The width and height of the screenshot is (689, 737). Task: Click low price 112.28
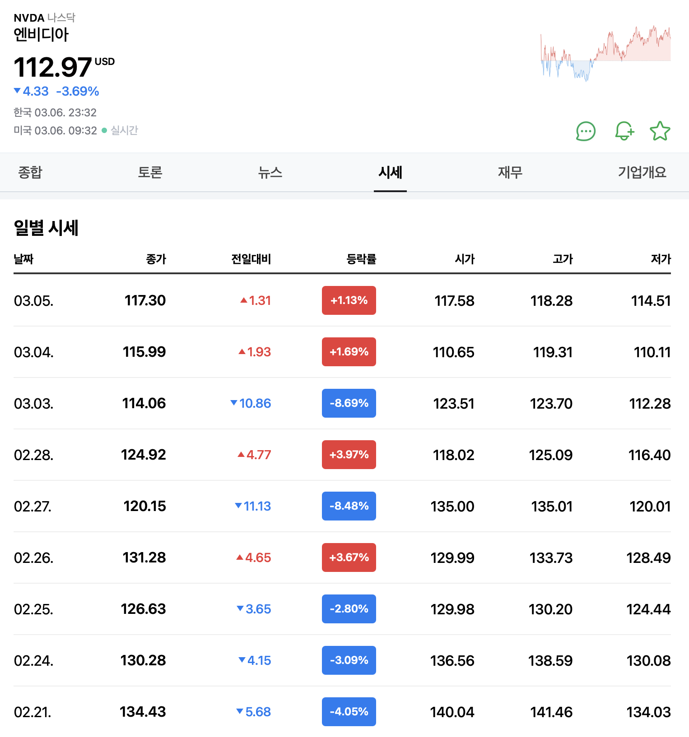coord(650,404)
